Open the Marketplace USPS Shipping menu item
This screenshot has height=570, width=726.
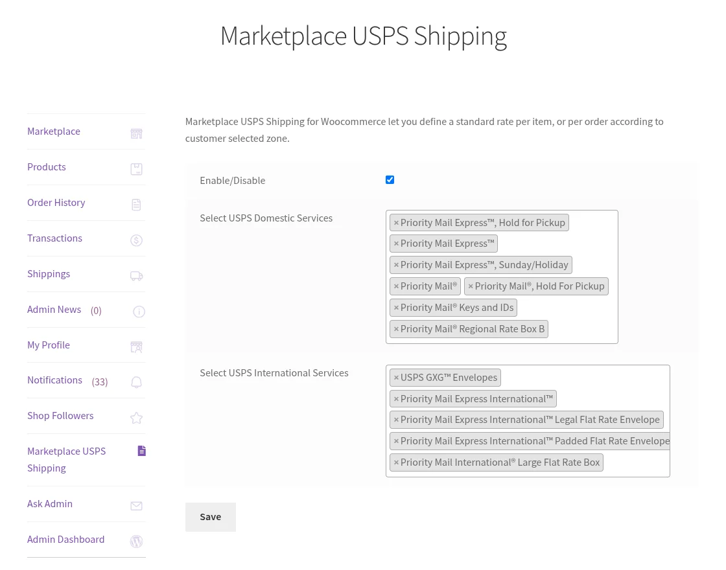(66, 459)
